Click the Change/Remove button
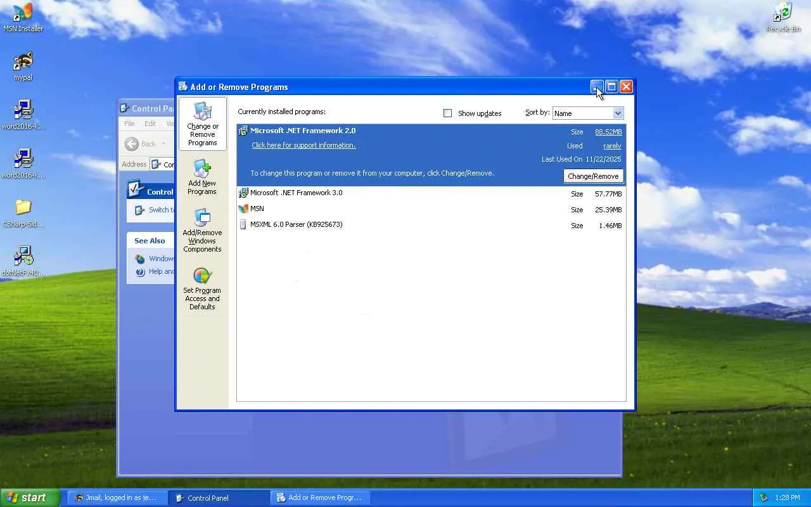 (593, 176)
